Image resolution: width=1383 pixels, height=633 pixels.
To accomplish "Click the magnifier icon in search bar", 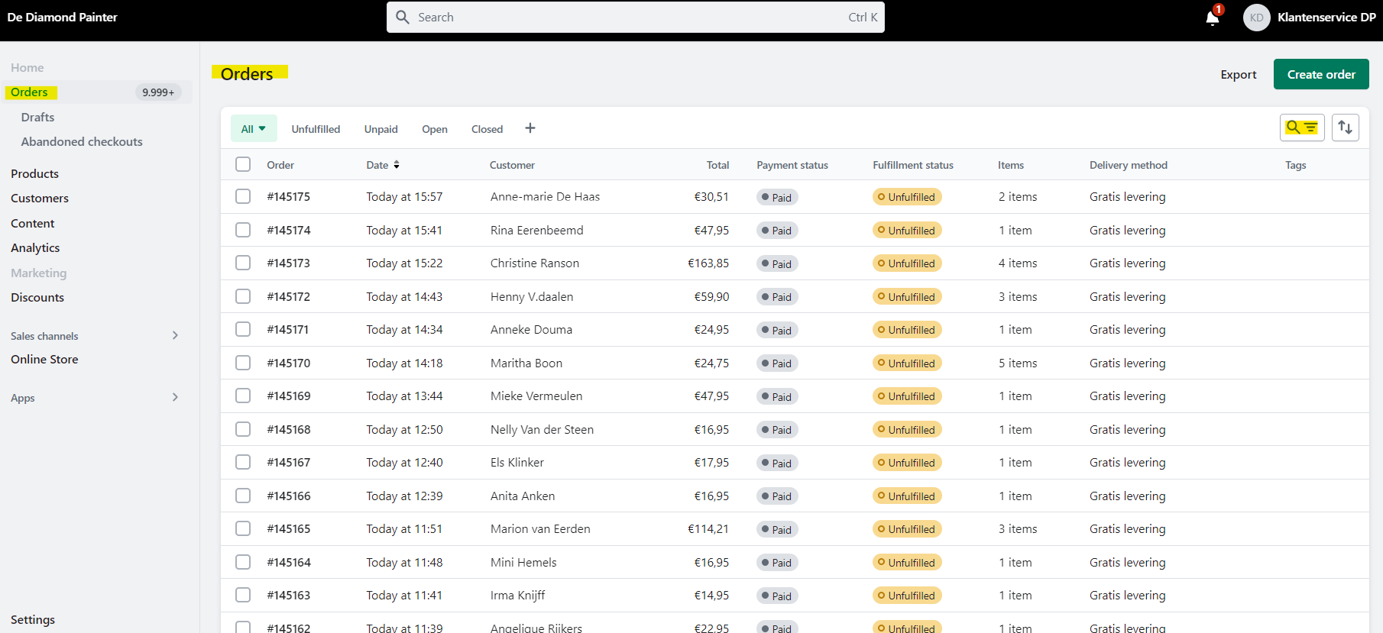I will (403, 17).
